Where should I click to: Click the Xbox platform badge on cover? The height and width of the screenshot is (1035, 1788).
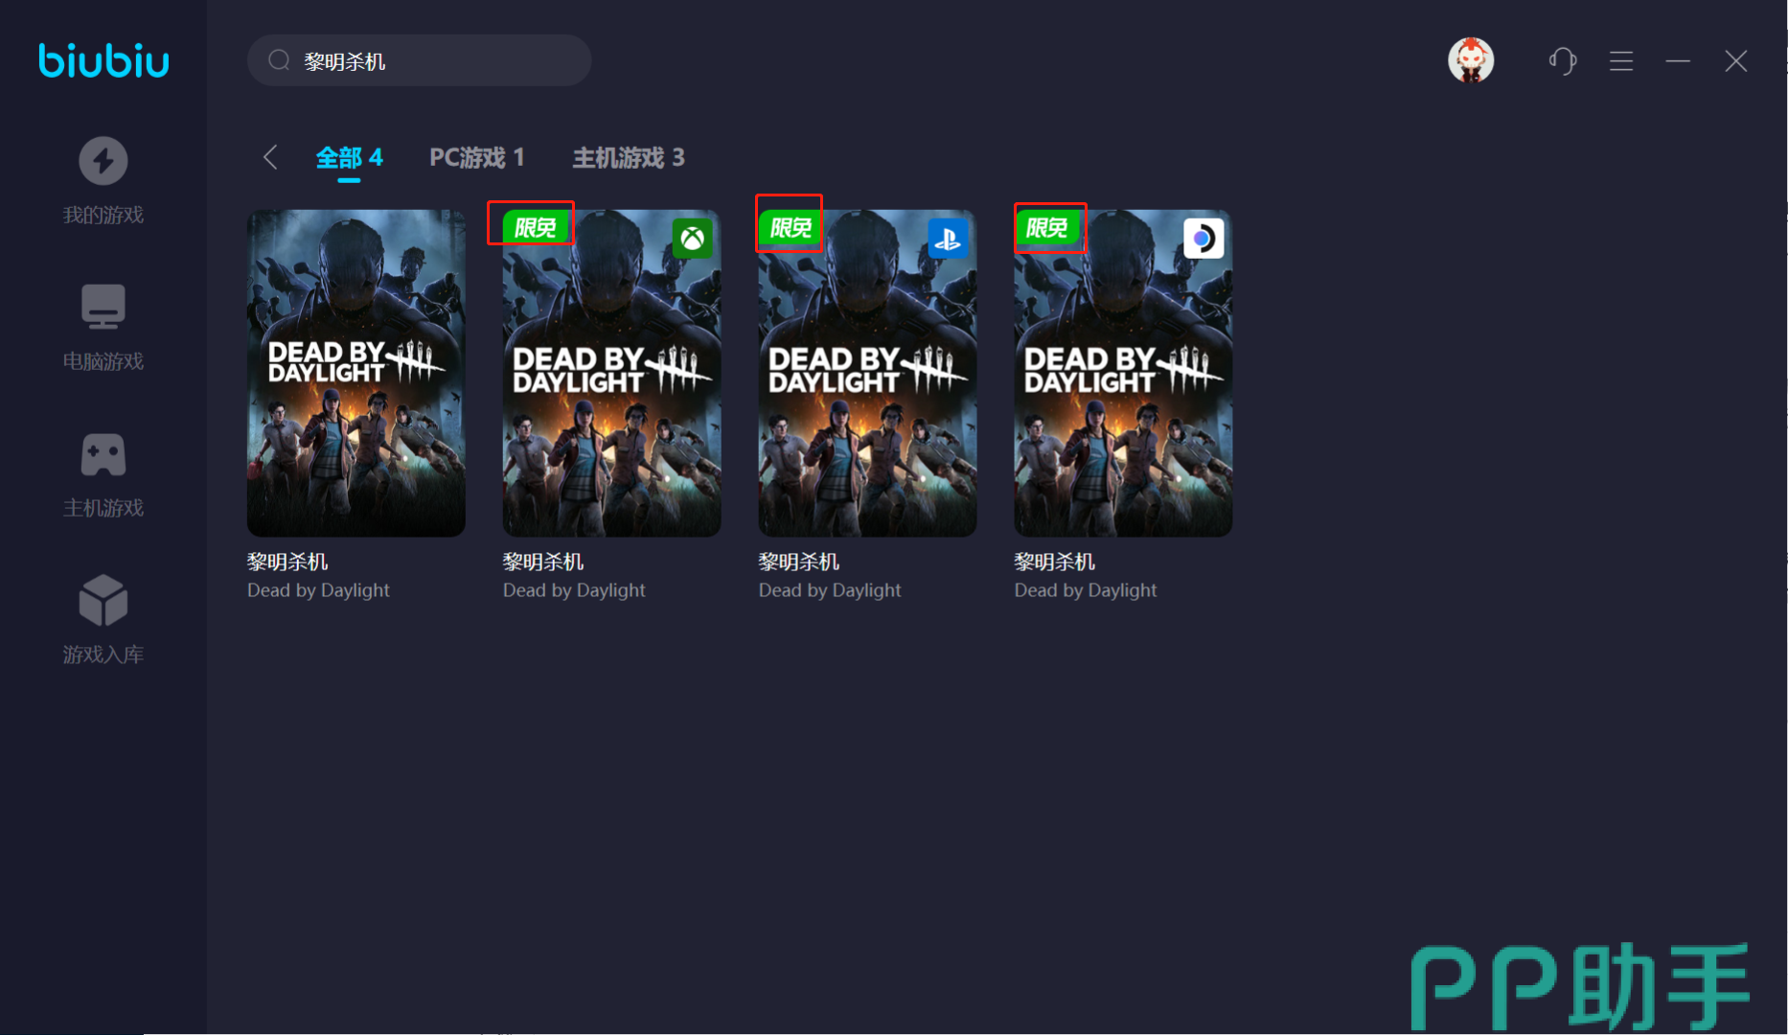(x=692, y=239)
